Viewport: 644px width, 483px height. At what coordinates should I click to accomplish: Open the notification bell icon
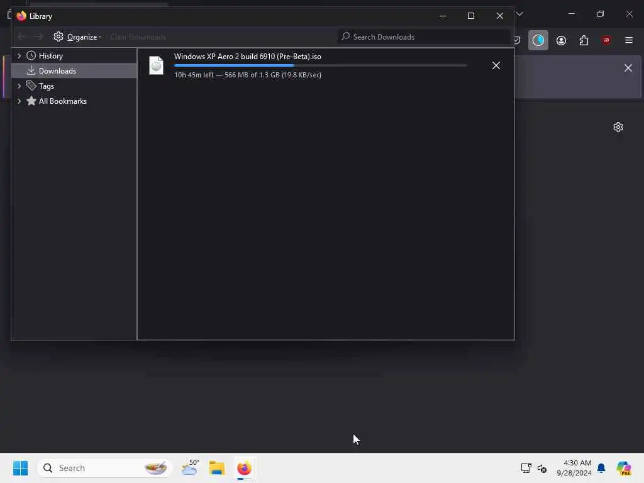click(601, 468)
